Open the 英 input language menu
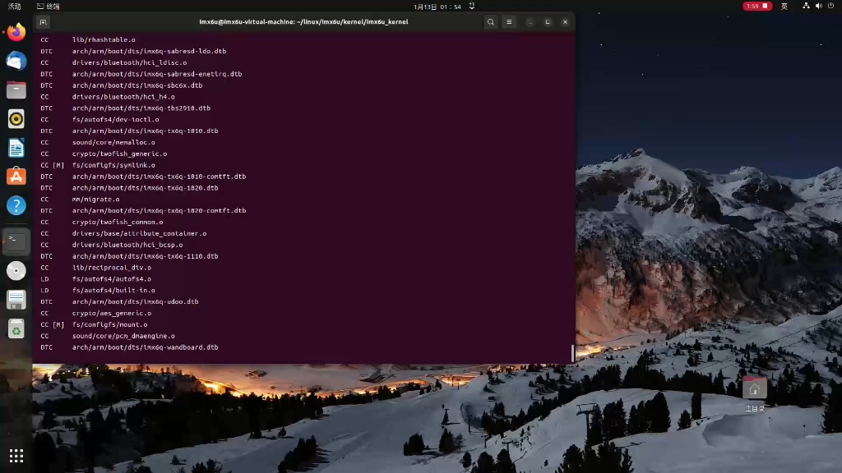The image size is (842, 473). click(784, 6)
